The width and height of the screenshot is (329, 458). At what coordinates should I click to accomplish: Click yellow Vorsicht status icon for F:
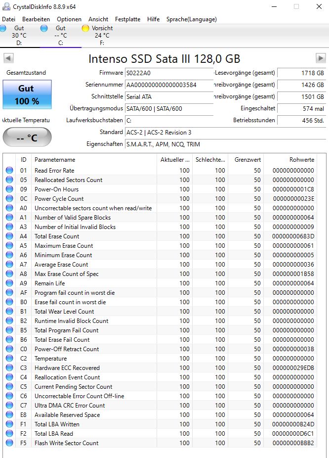(85, 28)
